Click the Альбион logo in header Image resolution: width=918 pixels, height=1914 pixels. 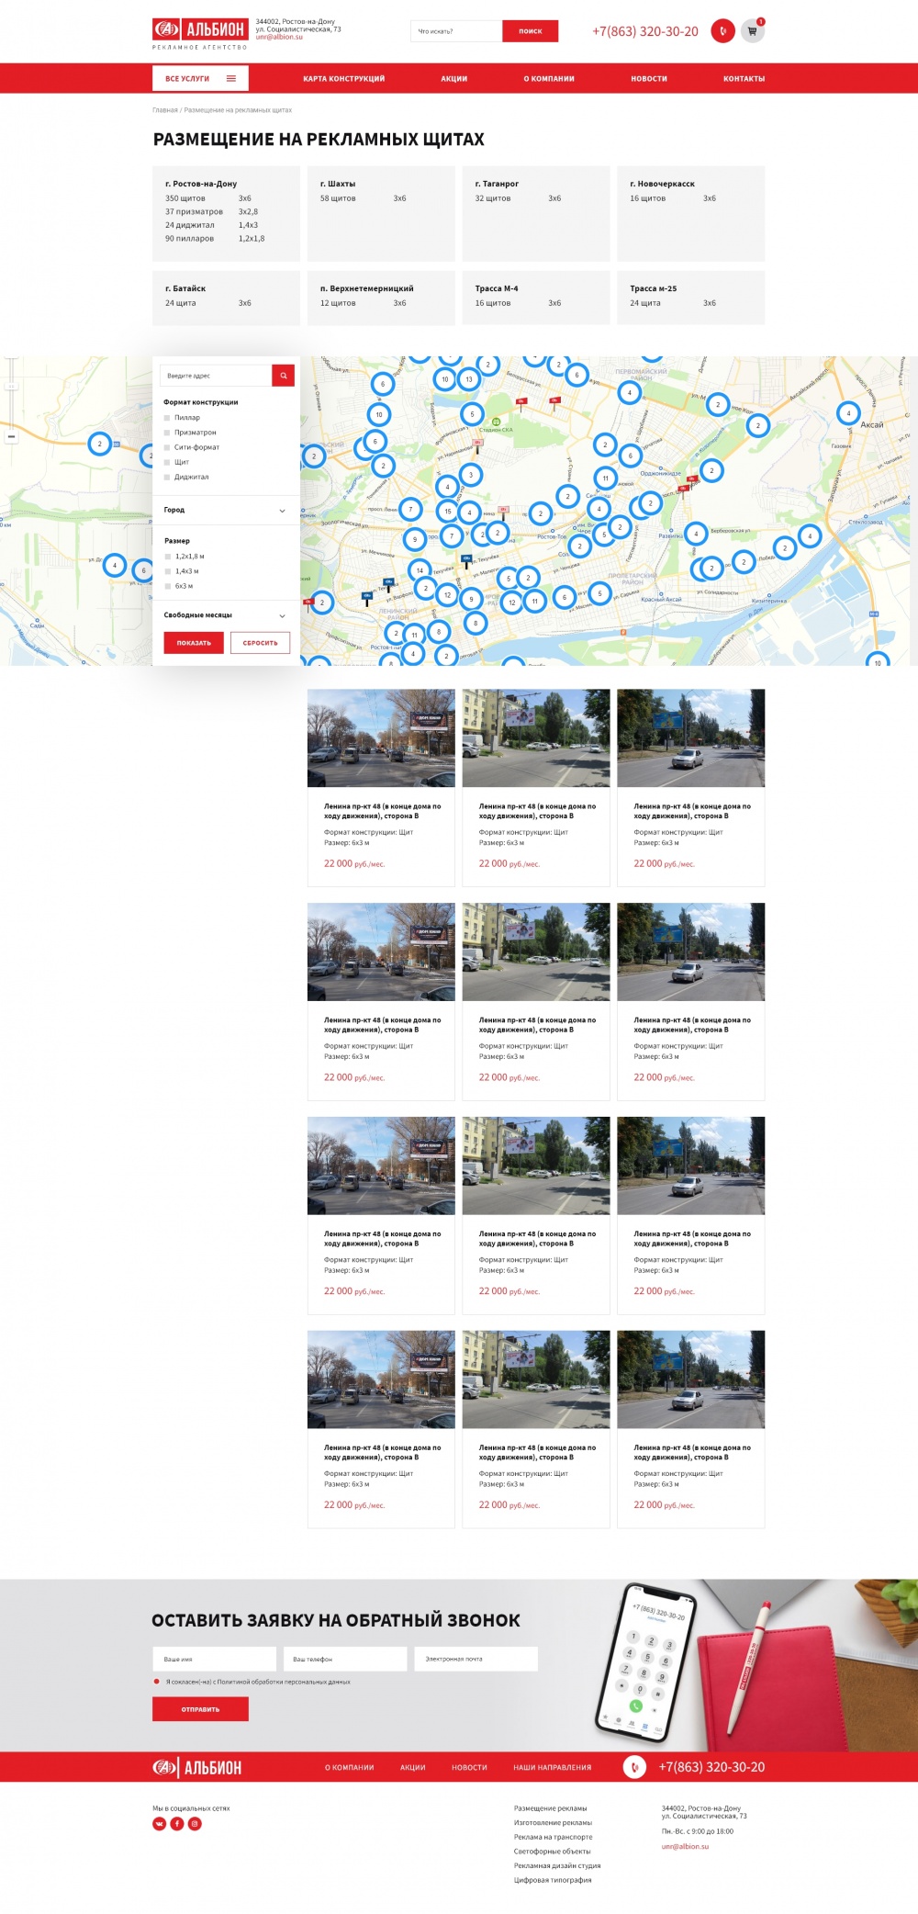coord(199,30)
